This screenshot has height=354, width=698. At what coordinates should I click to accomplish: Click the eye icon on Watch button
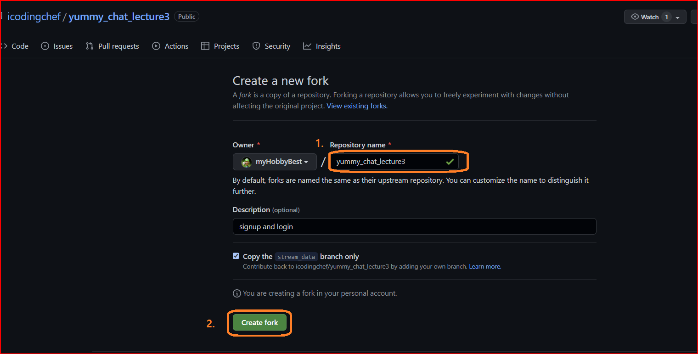pyautogui.click(x=635, y=17)
